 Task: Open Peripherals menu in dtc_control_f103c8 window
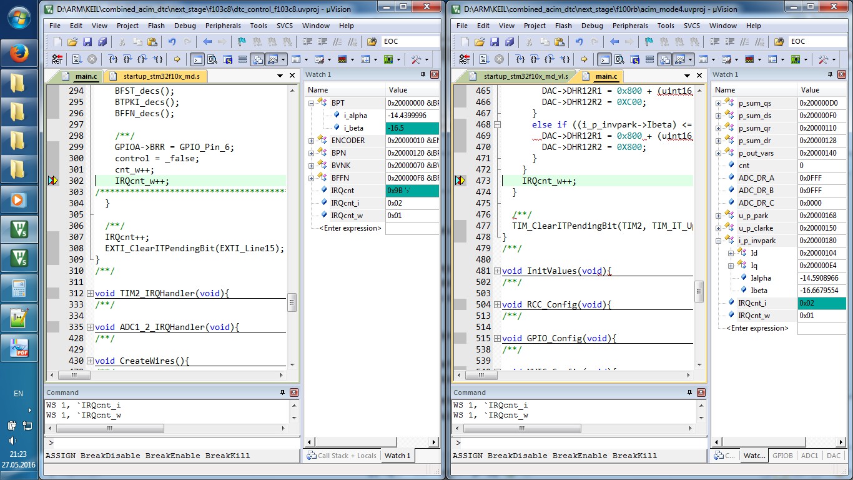[x=223, y=26]
